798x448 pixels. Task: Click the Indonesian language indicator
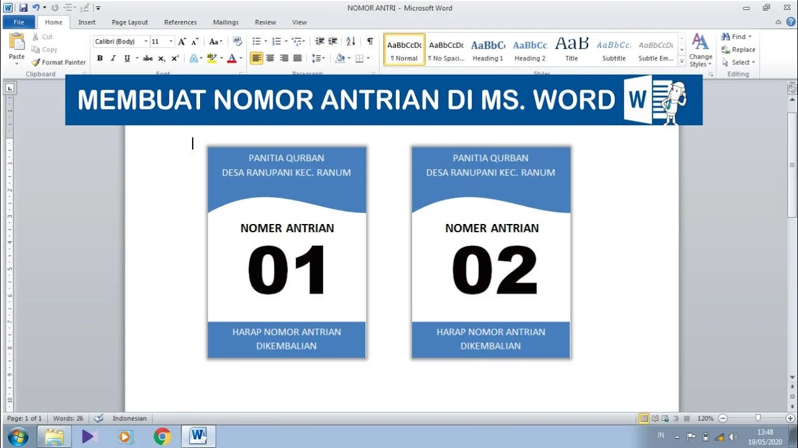coord(130,418)
